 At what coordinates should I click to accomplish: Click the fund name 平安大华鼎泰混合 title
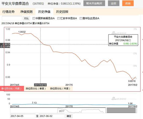[15, 4]
